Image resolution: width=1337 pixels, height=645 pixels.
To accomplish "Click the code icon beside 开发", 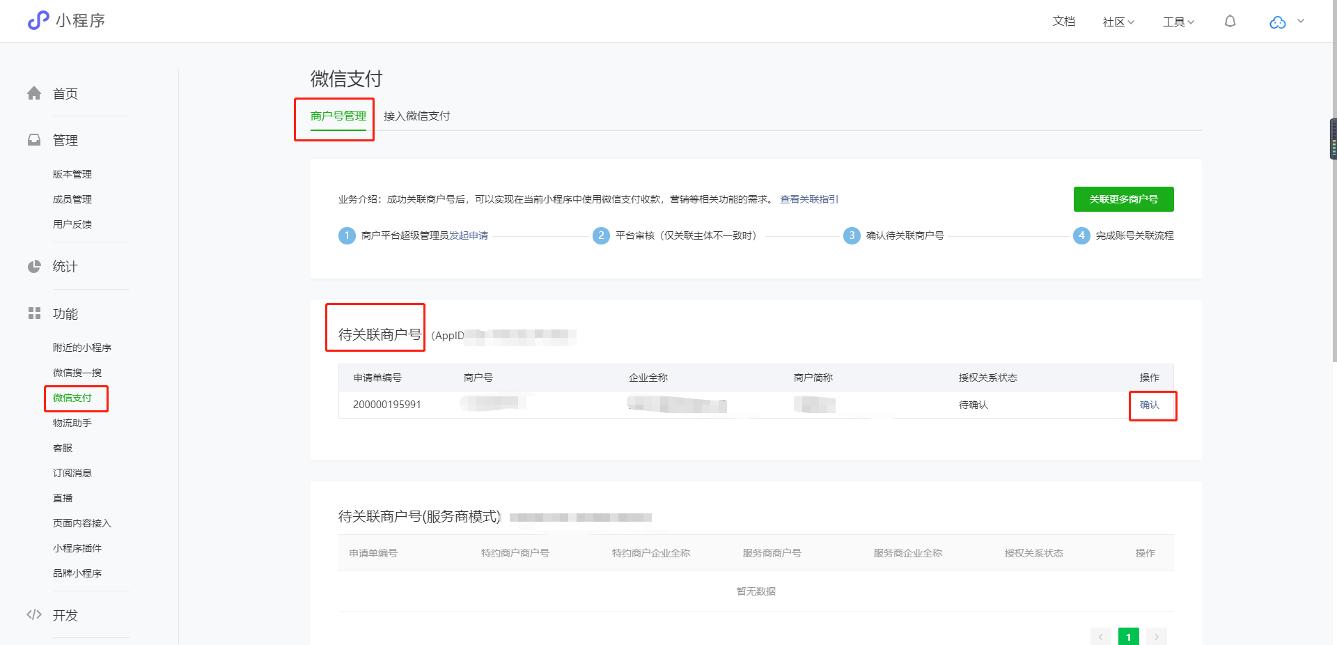I will tap(34, 614).
